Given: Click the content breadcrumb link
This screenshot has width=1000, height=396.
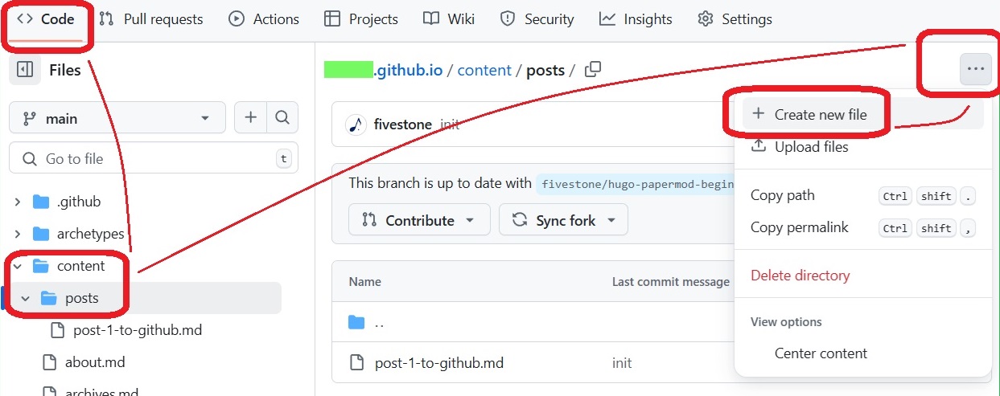Looking at the screenshot, I should [x=484, y=70].
